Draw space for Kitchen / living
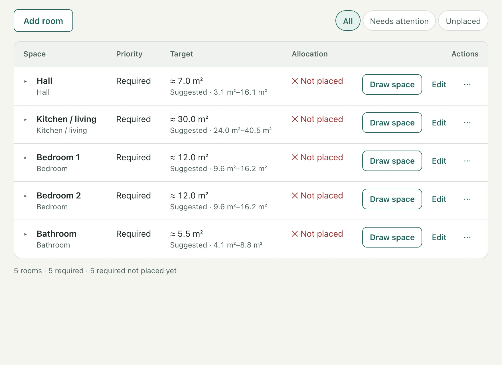The image size is (502, 365). pos(392,123)
